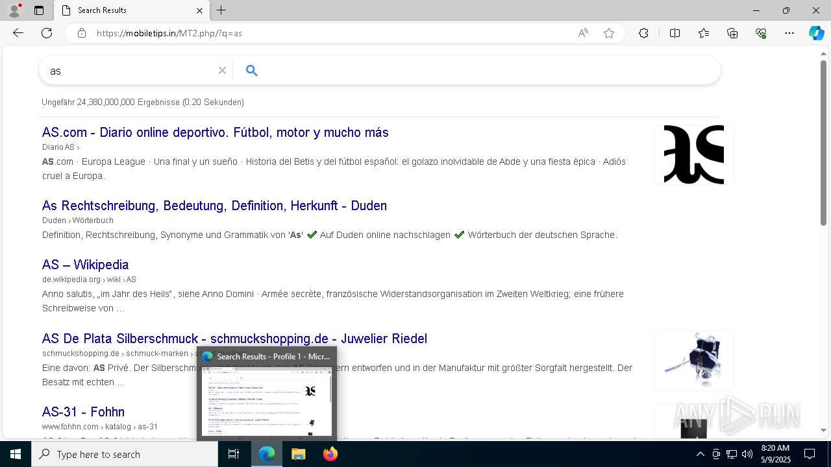View site information lock icon
This screenshot has height=467, width=831.
click(x=82, y=33)
